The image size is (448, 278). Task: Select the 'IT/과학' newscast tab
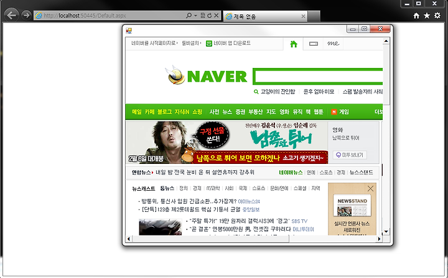click(213, 188)
